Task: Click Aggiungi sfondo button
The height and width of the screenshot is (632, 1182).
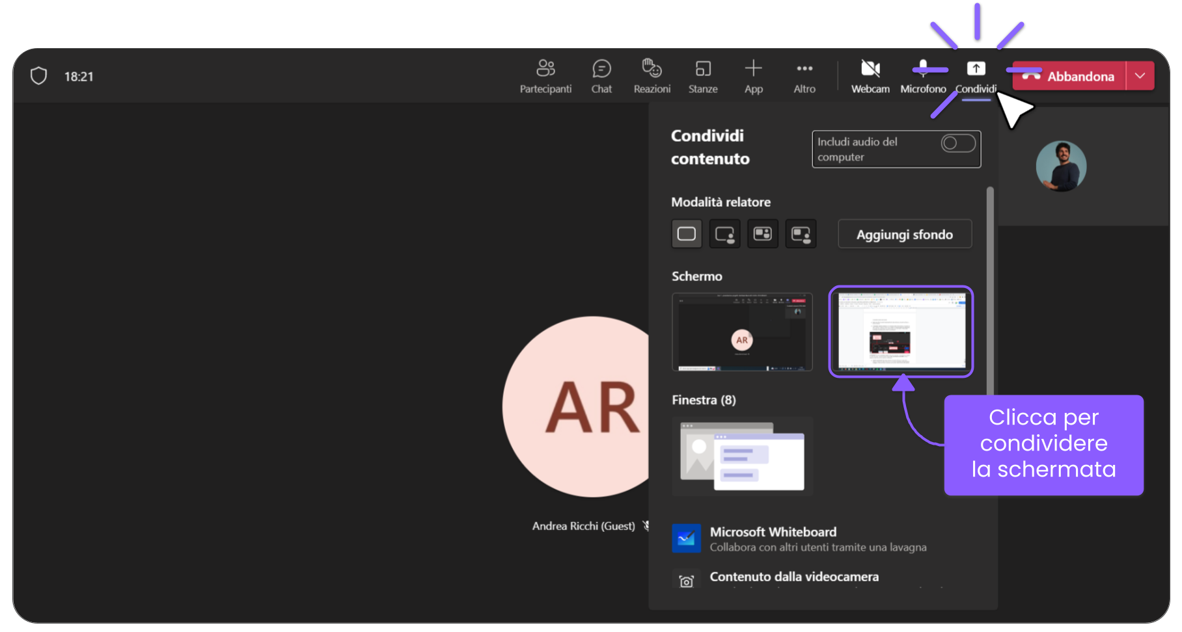Action: pyautogui.click(x=905, y=234)
